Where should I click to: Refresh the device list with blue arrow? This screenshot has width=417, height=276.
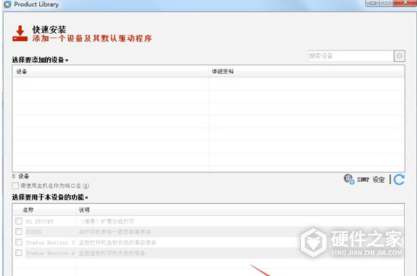click(x=399, y=180)
